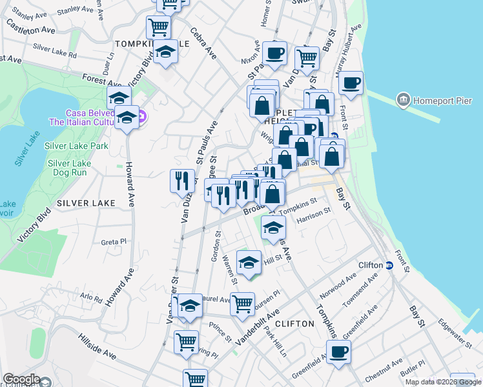This screenshot has width=483, height=387.
Task: Click the Casa Belvedere purple place pin
Action: [x=143, y=117]
